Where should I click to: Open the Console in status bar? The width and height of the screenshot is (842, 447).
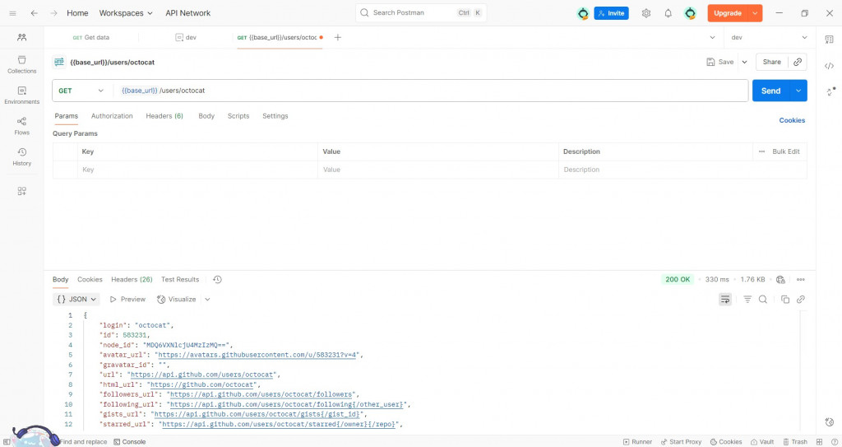(130, 441)
